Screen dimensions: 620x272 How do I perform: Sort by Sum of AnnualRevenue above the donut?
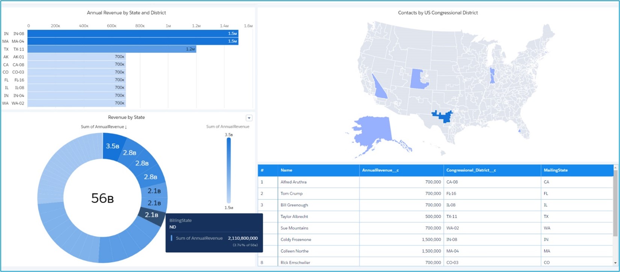pos(104,127)
